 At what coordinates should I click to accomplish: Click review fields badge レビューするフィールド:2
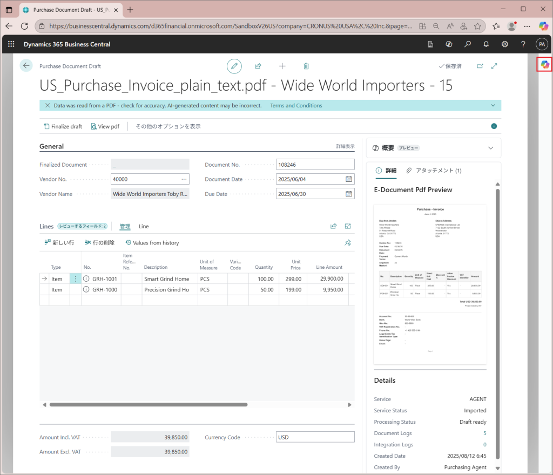(x=83, y=226)
